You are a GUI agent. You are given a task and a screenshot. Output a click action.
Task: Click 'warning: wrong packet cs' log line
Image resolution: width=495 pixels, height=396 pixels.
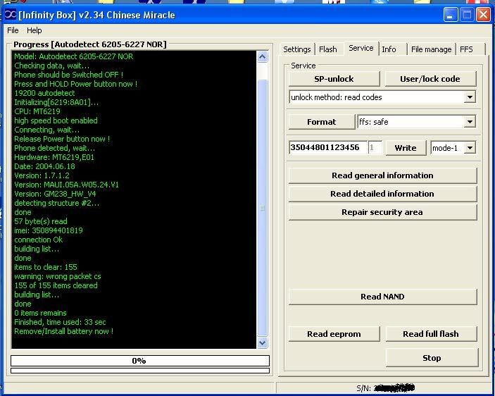58,276
